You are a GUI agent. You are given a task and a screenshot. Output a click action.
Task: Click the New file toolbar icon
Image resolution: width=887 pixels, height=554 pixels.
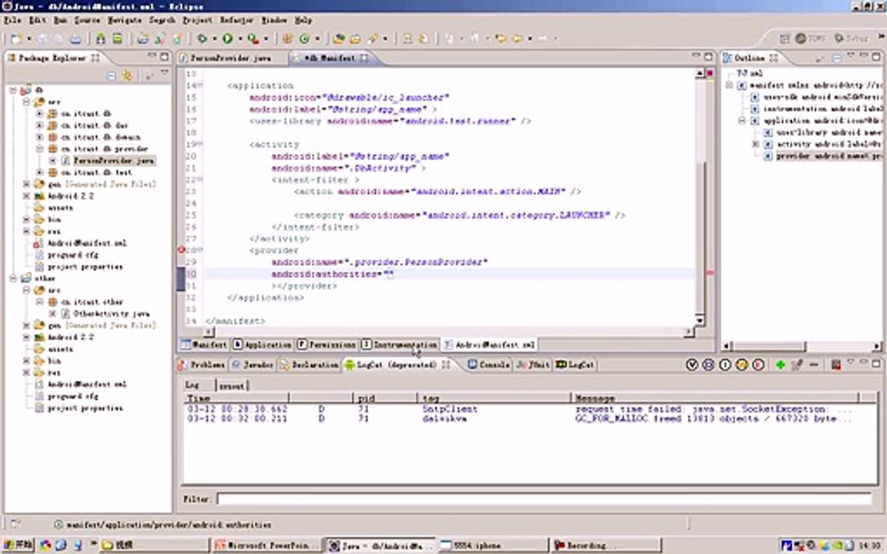(x=16, y=38)
